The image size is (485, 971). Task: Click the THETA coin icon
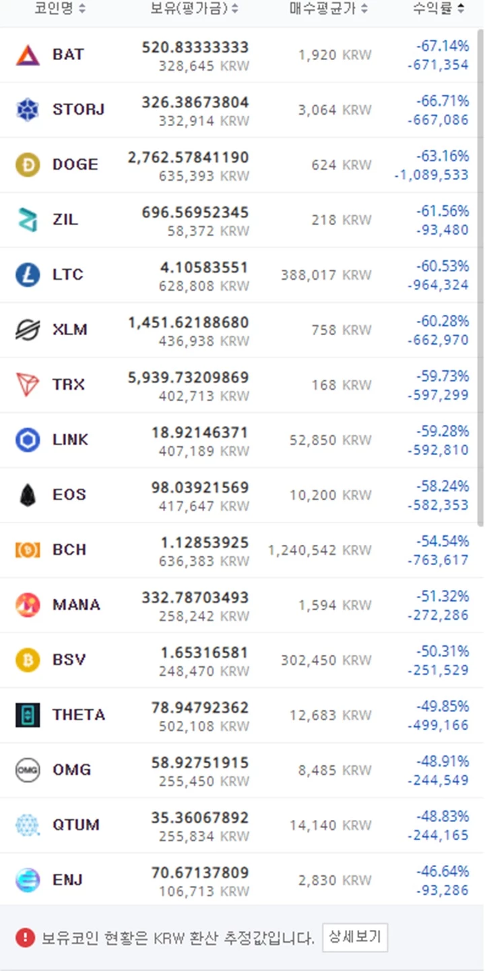coord(28,715)
